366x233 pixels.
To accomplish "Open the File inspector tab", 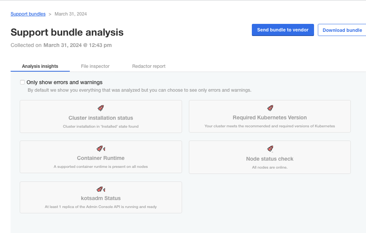I will [x=95, y=66].
